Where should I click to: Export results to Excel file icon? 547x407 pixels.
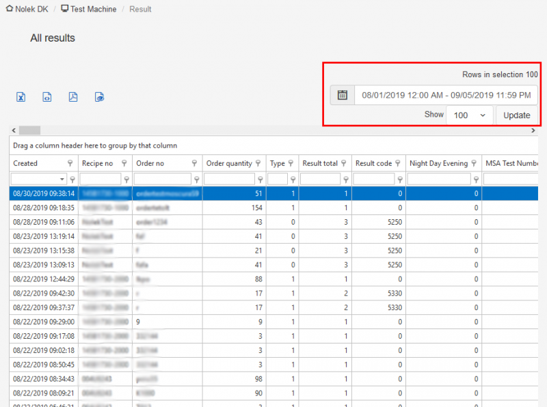pyautogui.click(x=21, y=97)
